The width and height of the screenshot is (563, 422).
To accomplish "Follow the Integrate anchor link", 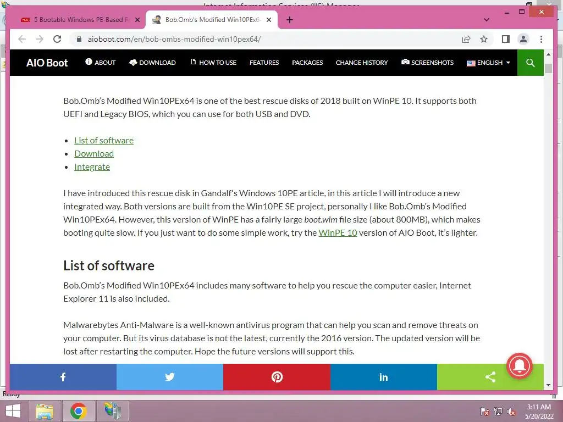I will (92, 167).
